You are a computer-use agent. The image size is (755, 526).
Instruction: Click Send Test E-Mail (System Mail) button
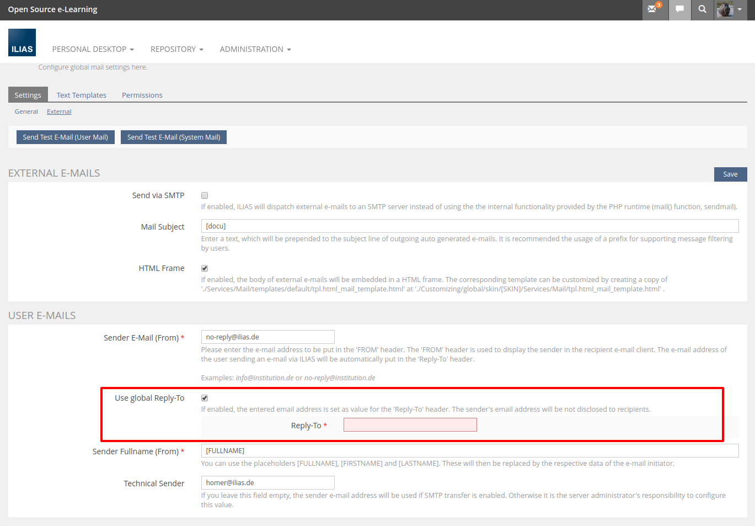[174, 137]
